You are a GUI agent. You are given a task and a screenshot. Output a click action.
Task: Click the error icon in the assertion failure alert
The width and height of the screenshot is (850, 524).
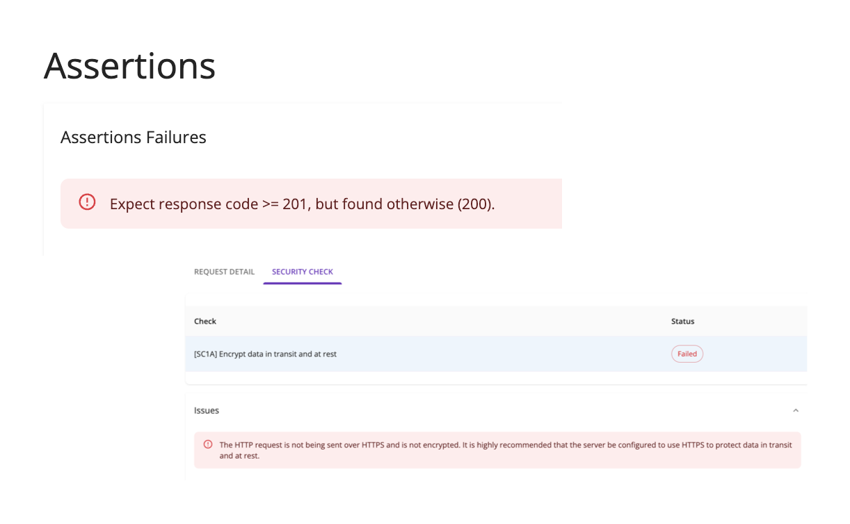click(87, 202)
